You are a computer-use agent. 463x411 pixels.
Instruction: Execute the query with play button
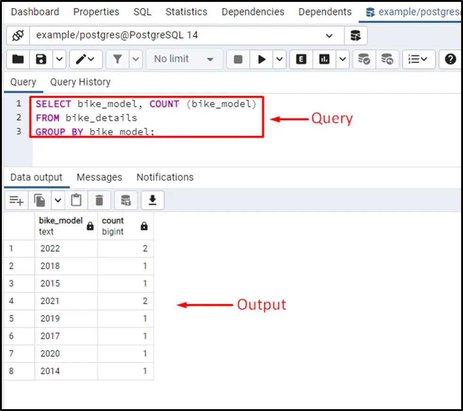pyautogui.click(x=261, y=59)
